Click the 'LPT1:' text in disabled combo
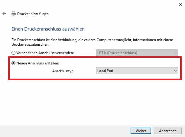This screenshot has height=137, width=185. pyautogui.click(x=102, y=53)
